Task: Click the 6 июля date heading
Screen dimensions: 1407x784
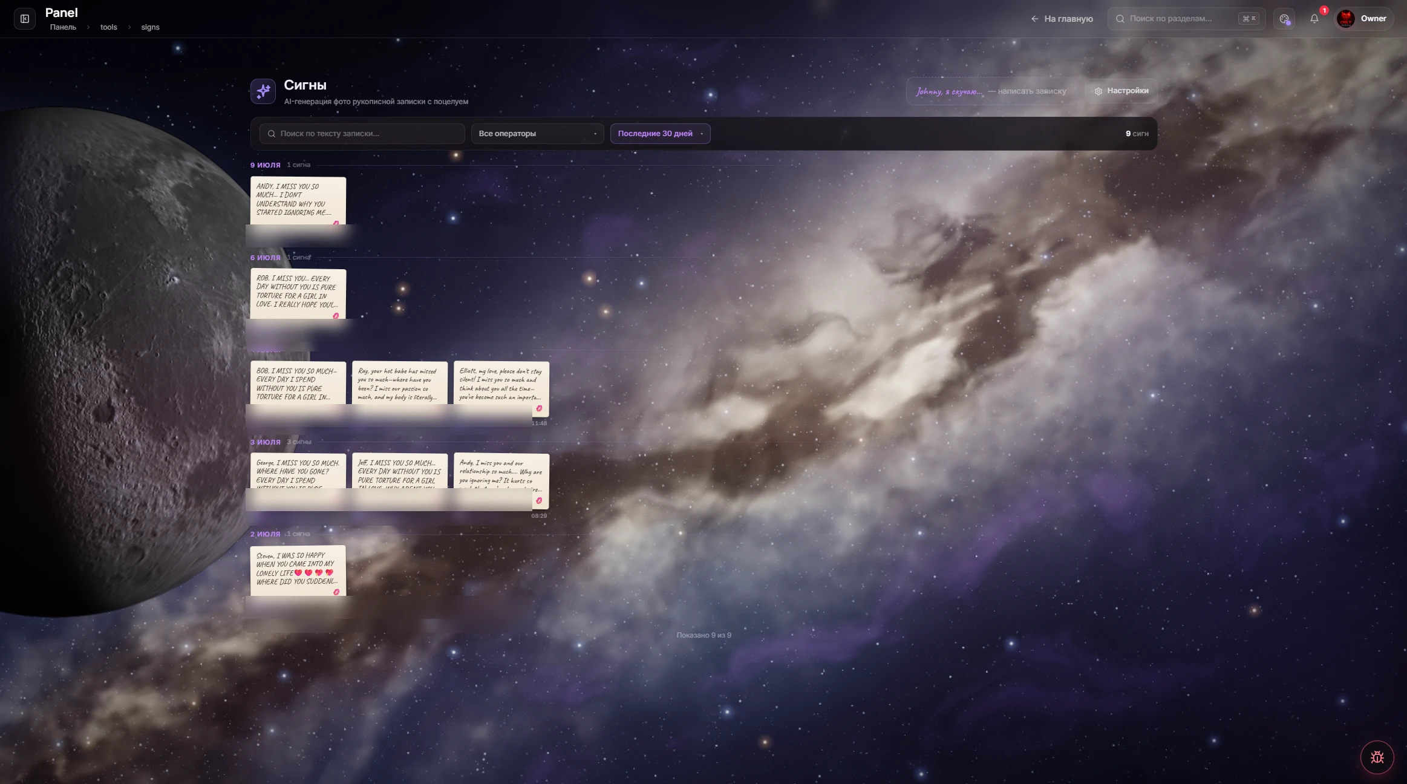Action: [266, 258]
